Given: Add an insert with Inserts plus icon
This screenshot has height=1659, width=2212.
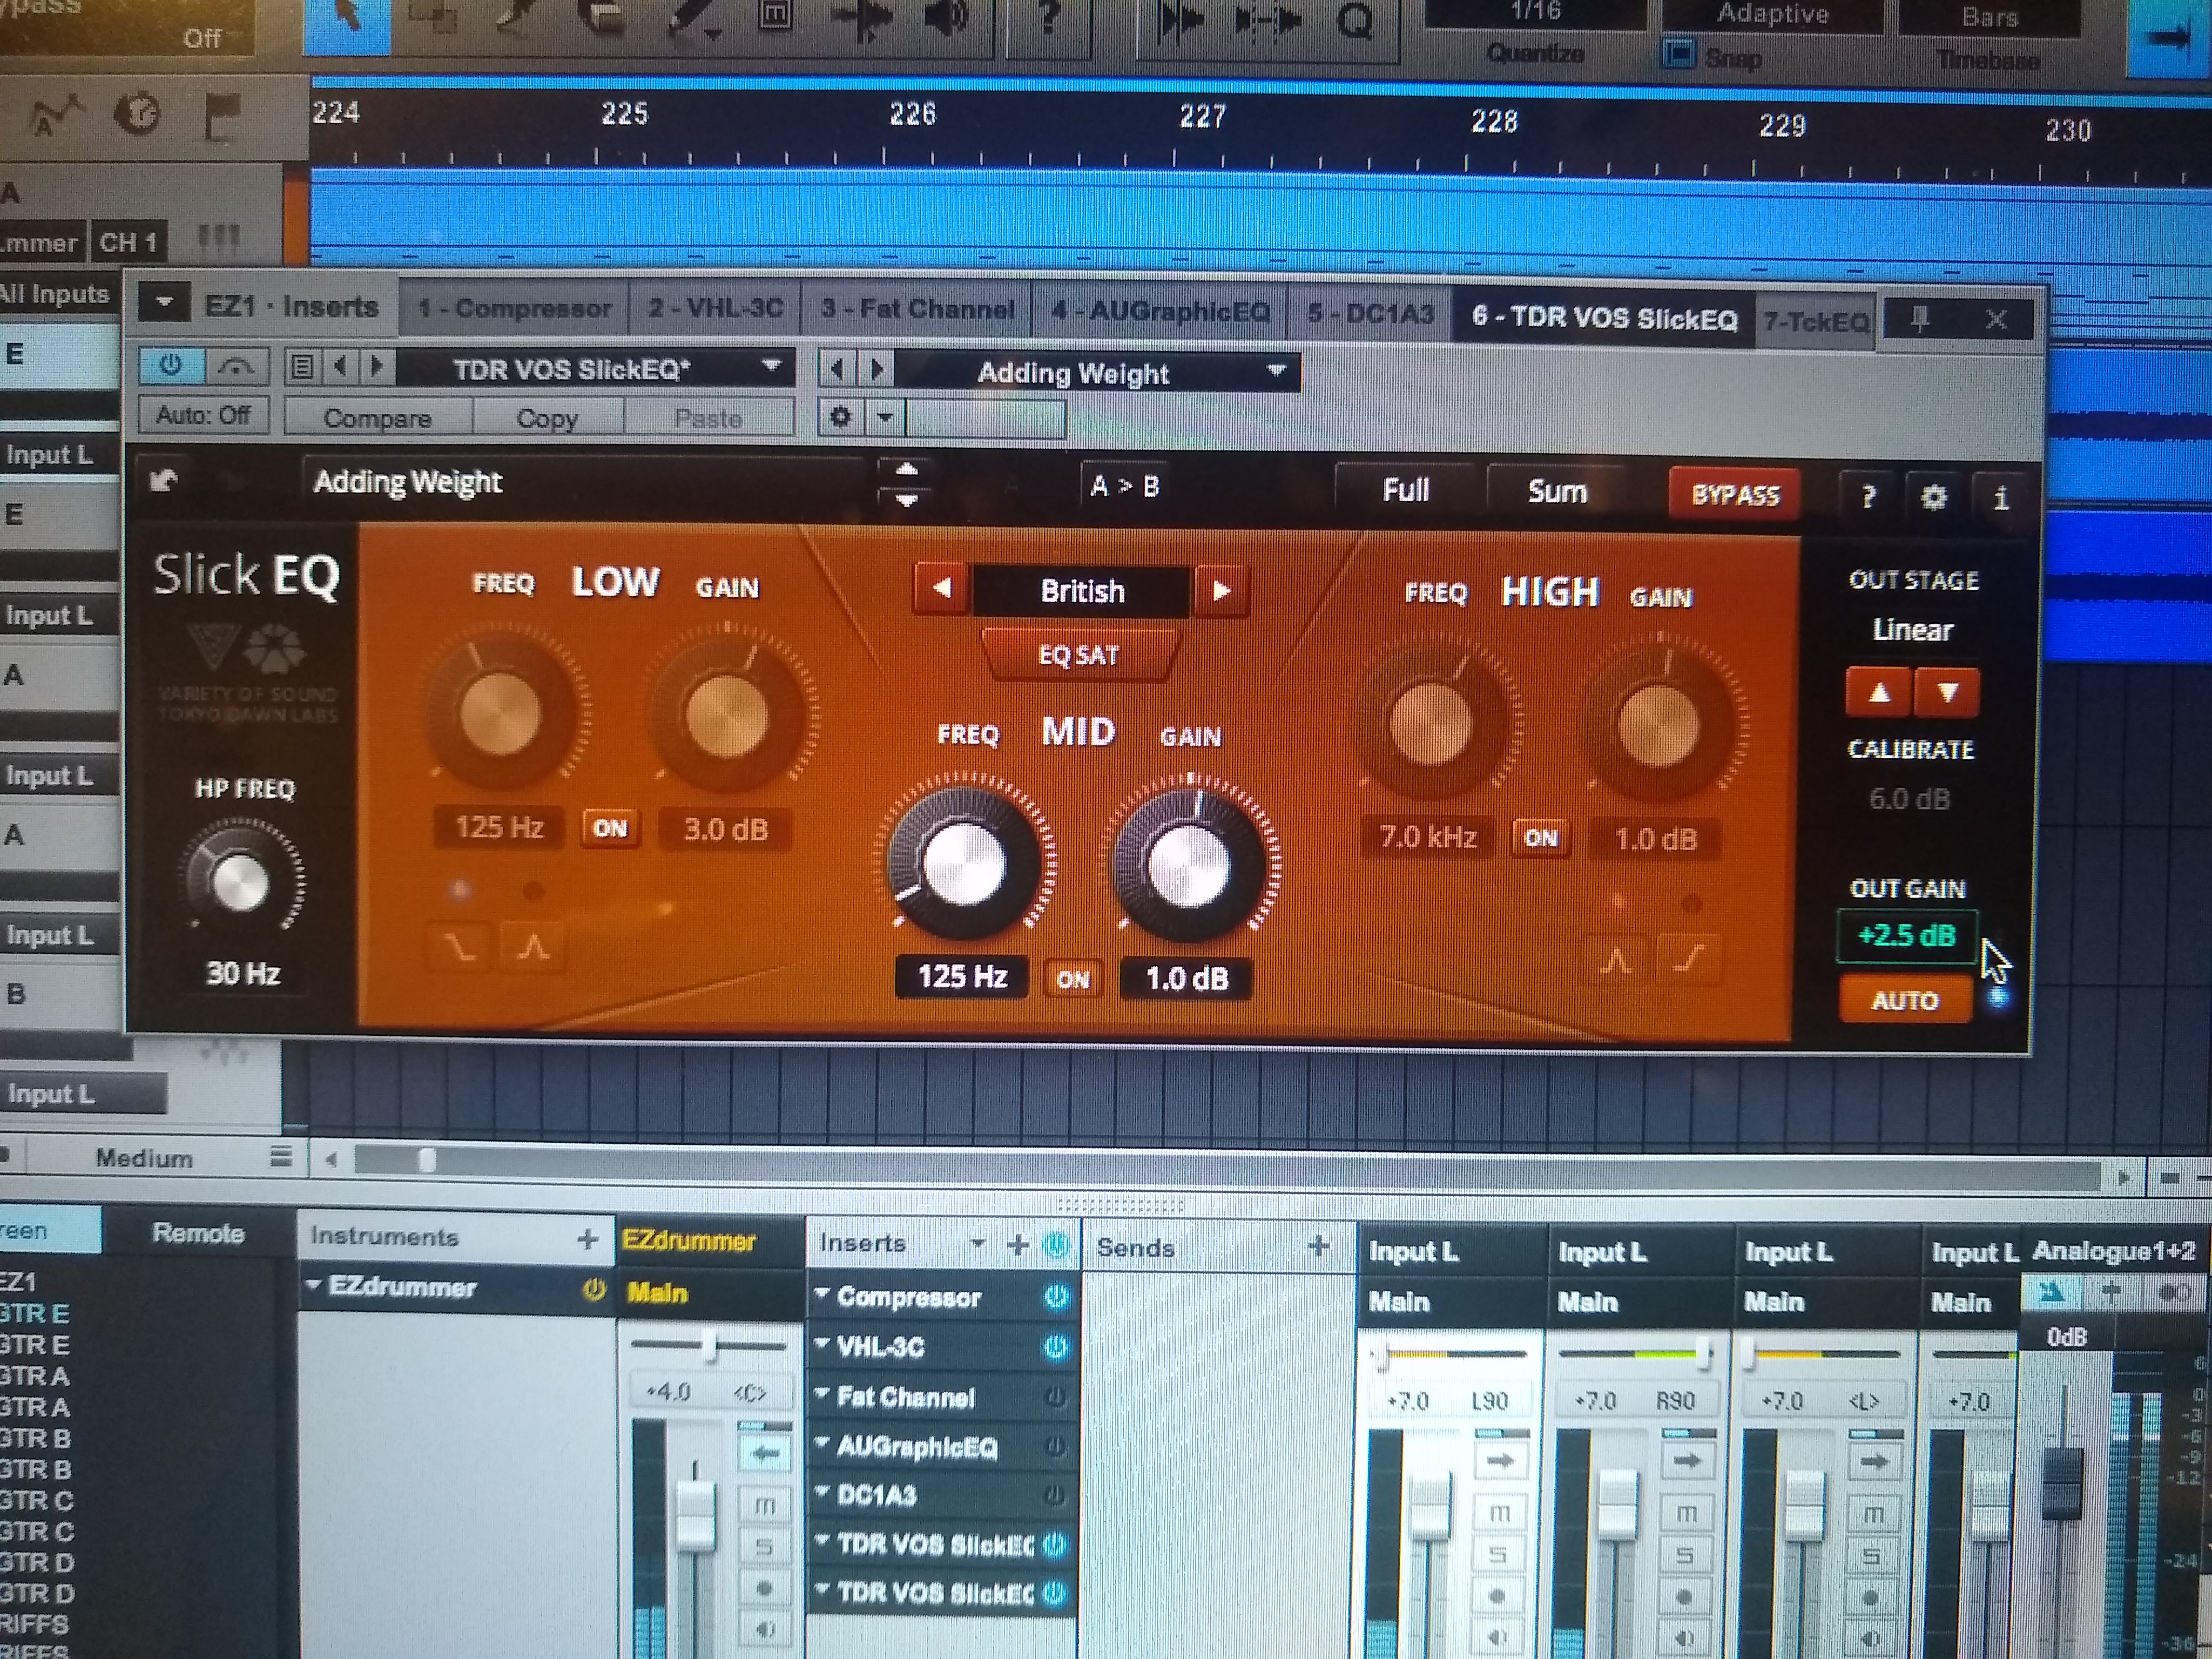Looking at the screenshot, I should (x=1018, y=1244).
